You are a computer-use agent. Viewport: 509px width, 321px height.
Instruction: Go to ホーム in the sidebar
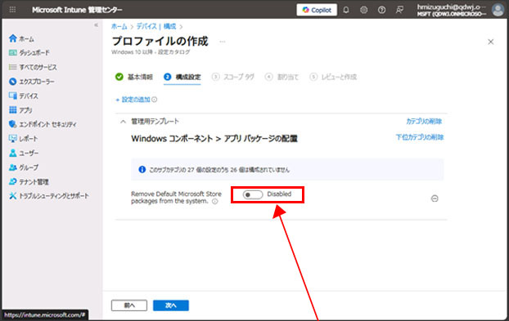click(21, 38)
